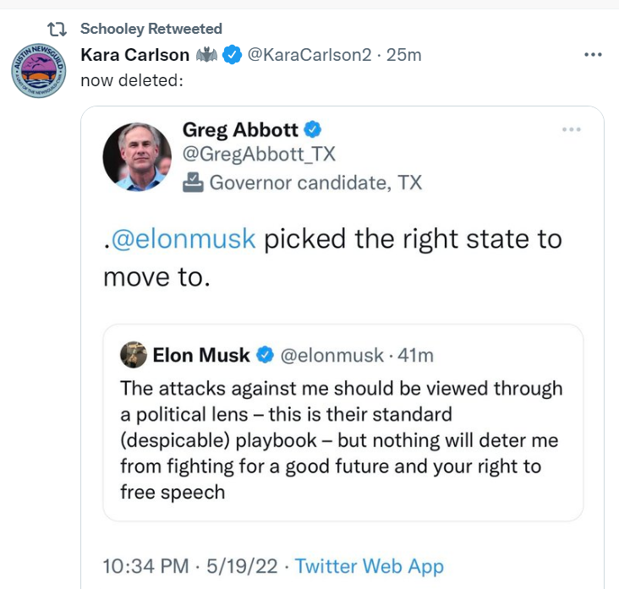The image size is (619, 589).
Task: Click the @KaraCarlson2 handle
Action: coord(309,55)
